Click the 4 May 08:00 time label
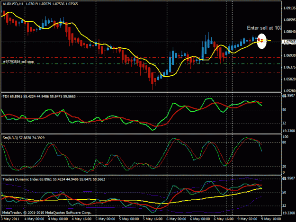The image size is (296, 222). (x=58, y=219)
